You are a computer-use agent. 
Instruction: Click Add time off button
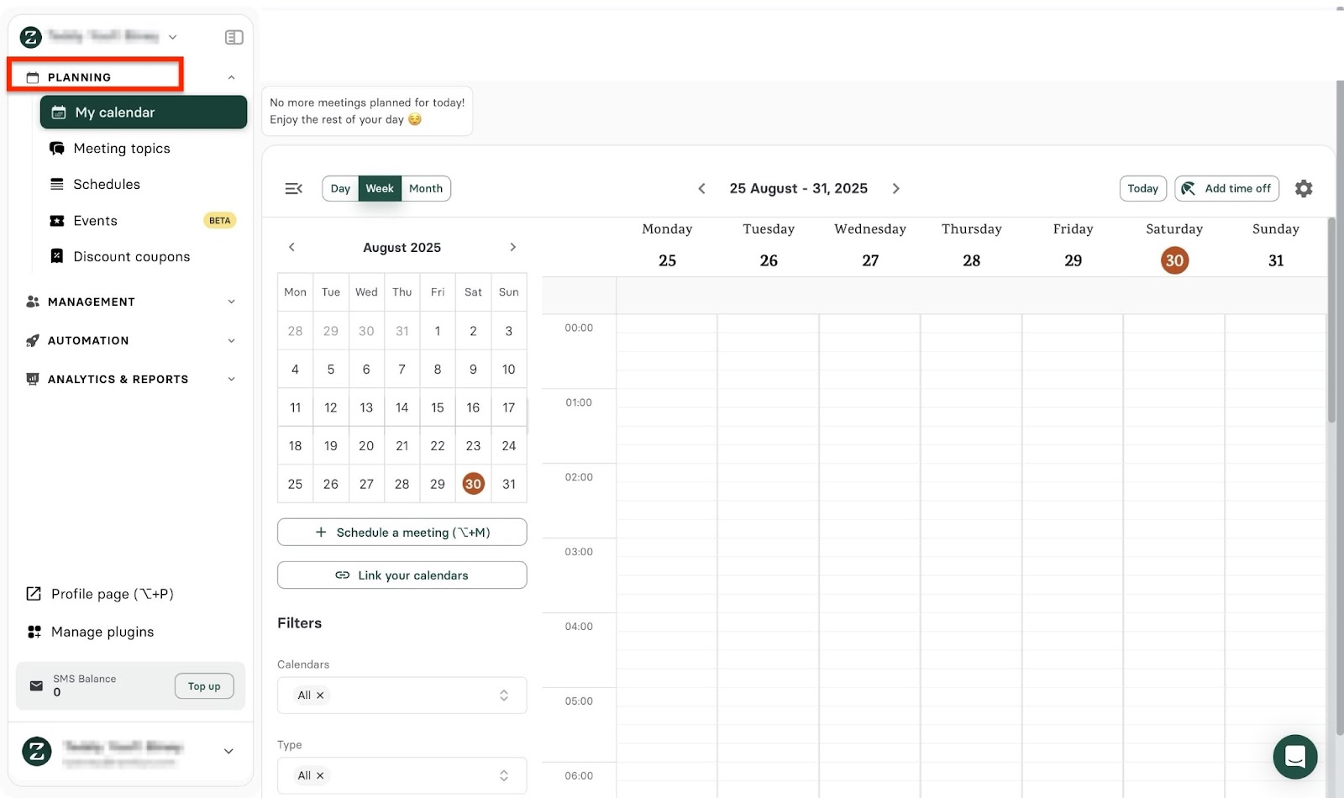coord(1226,188)
